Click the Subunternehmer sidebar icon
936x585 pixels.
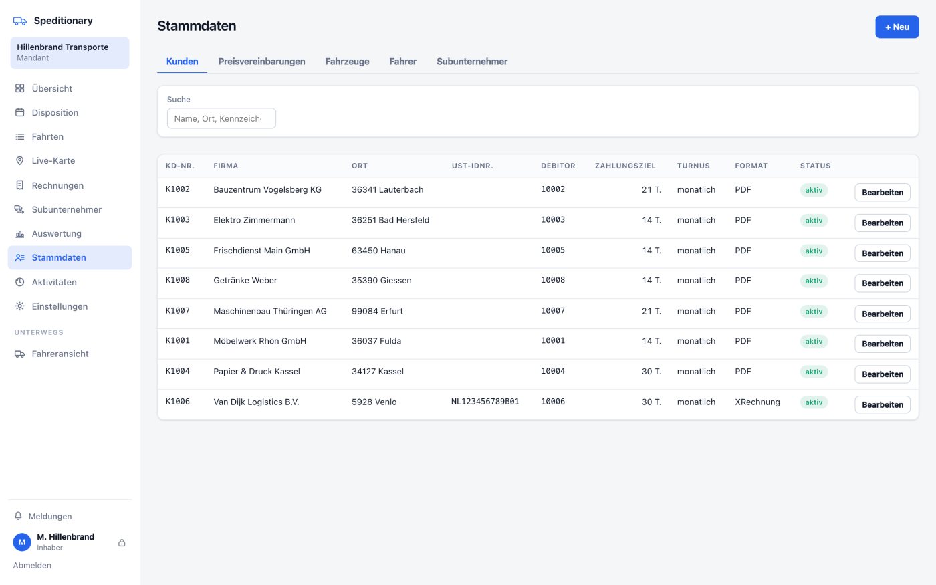click(20, 209)
